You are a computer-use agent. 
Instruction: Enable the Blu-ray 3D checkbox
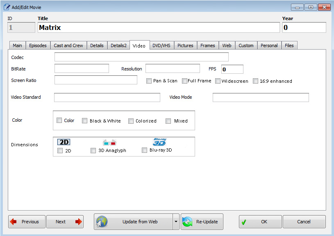point(144,150)
